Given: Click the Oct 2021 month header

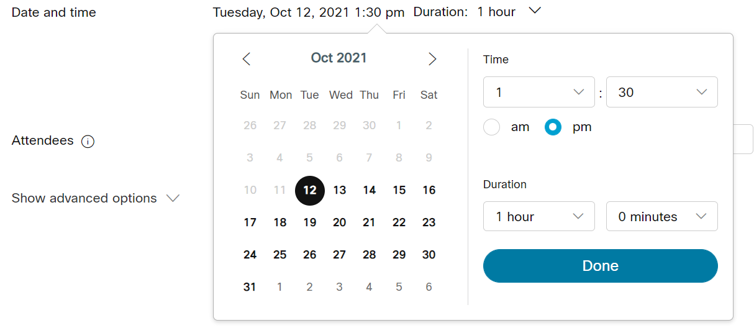Looking at the screenshot, I should tap(339, 58).
